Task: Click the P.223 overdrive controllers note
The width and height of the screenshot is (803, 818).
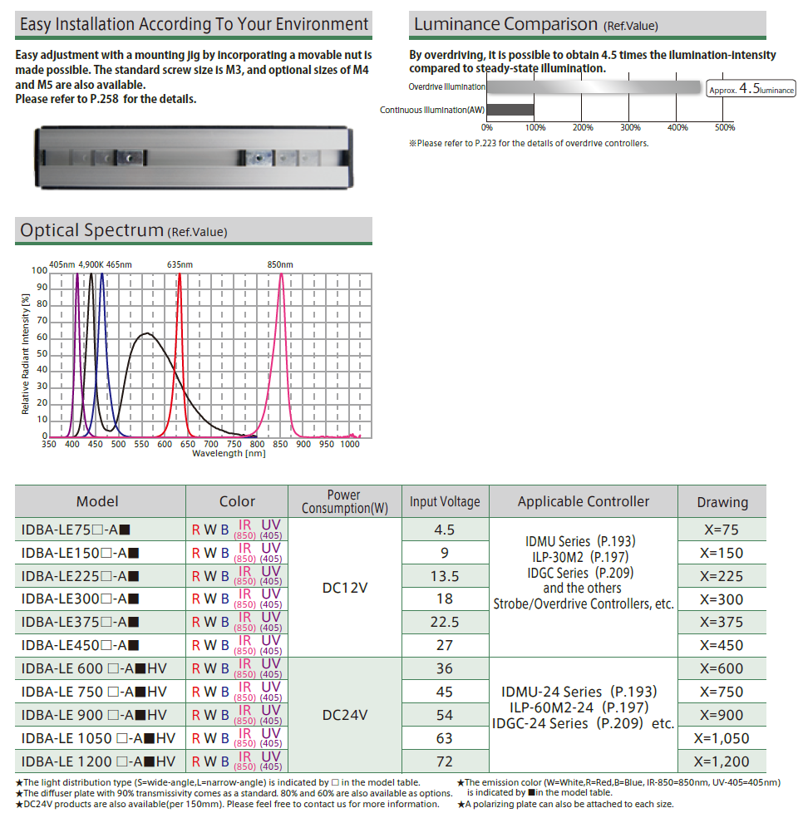Action: (x=529, y=143)
